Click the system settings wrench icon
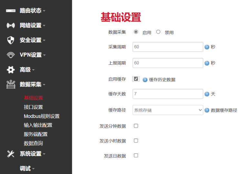The image size is (251, 174). tap(11, 154)
